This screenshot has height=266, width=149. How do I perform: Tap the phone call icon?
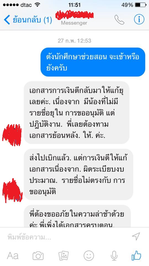[119, 20]
